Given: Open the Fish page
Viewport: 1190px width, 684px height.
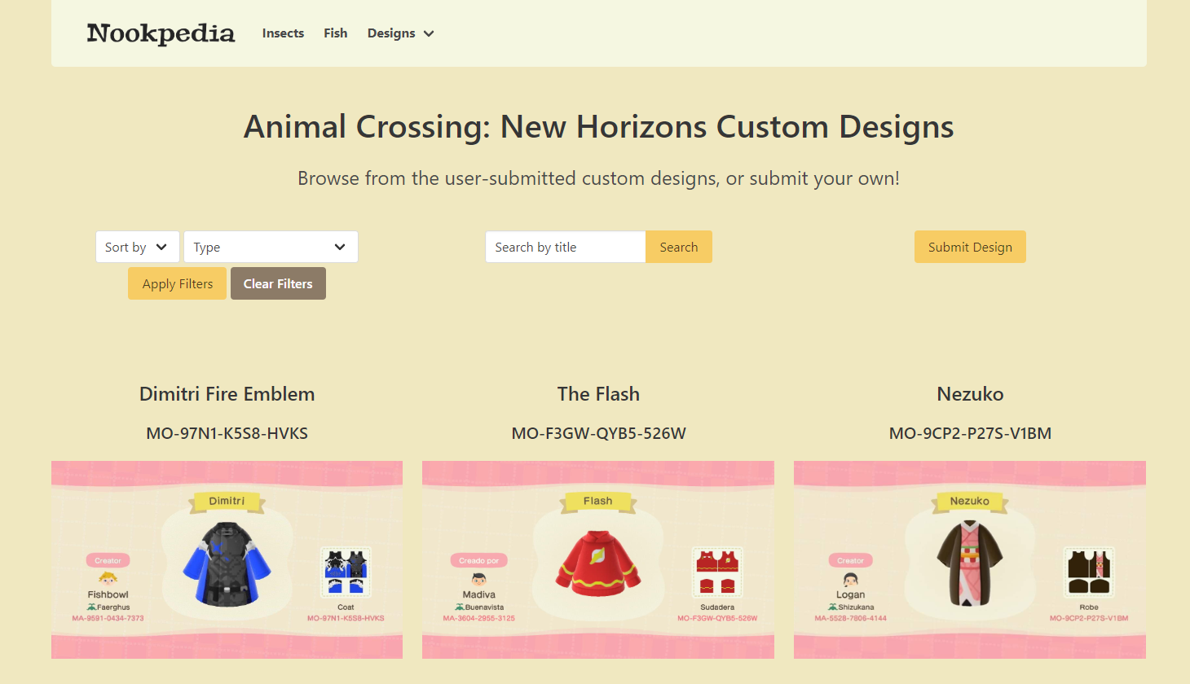Looking at the screenshot, I should pos(335,33).
